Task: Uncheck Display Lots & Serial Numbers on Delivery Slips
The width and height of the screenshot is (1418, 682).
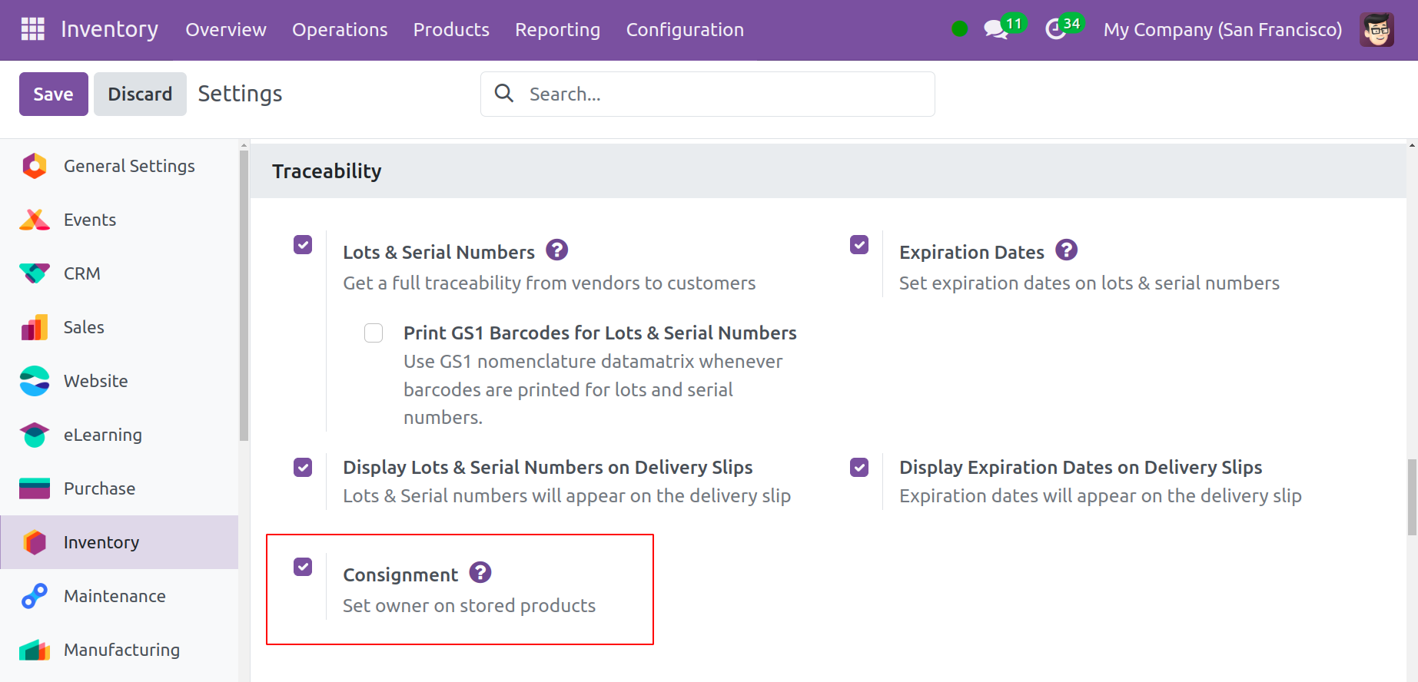Action: click(303, 468)
